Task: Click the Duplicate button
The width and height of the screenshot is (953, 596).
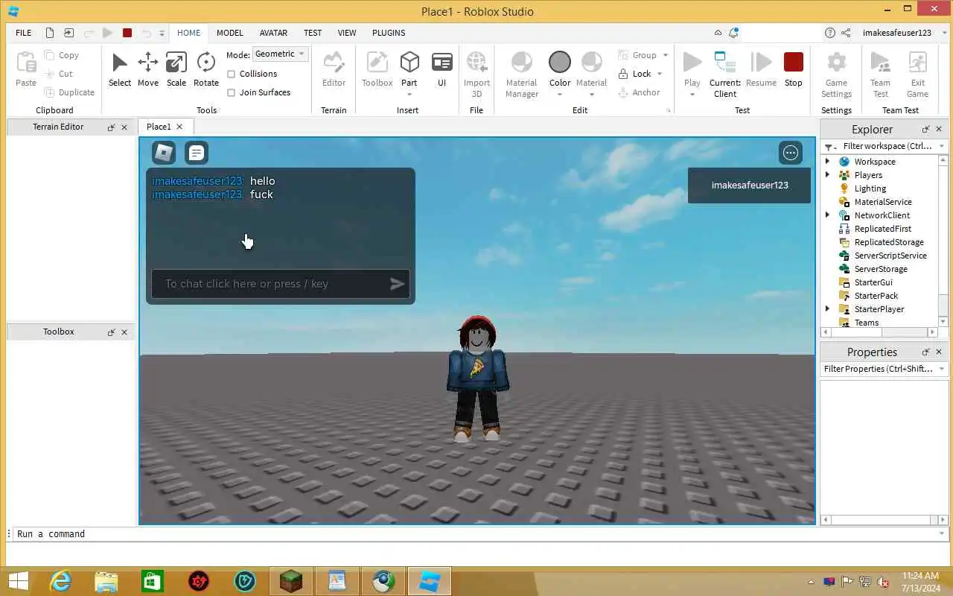Action: pyautogui.click(x=70, y=92)
